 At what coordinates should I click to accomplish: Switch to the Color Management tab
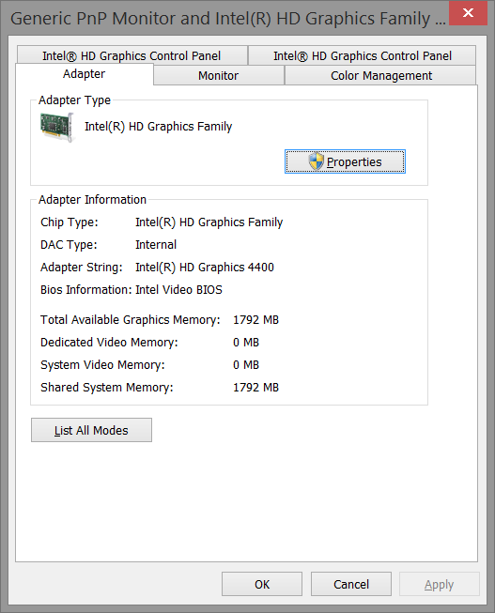click(x=381, y=75)
